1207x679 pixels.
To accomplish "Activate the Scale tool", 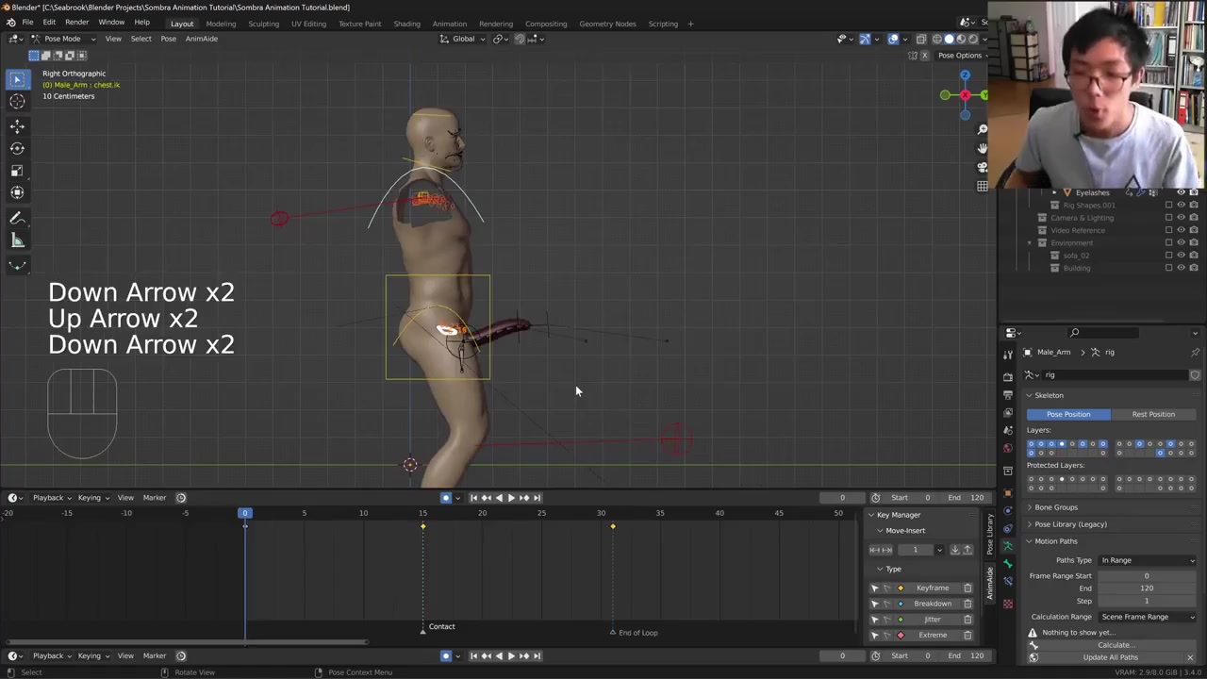I will 17,171.
